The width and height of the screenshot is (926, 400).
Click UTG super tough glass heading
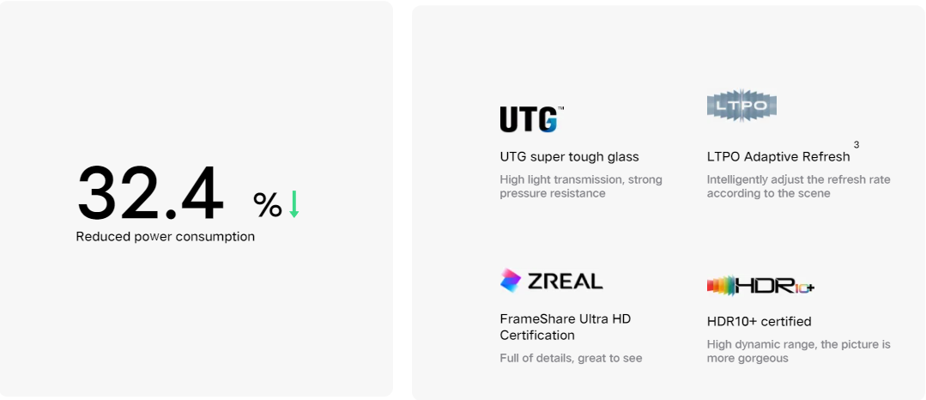click(x=569, y=157)
